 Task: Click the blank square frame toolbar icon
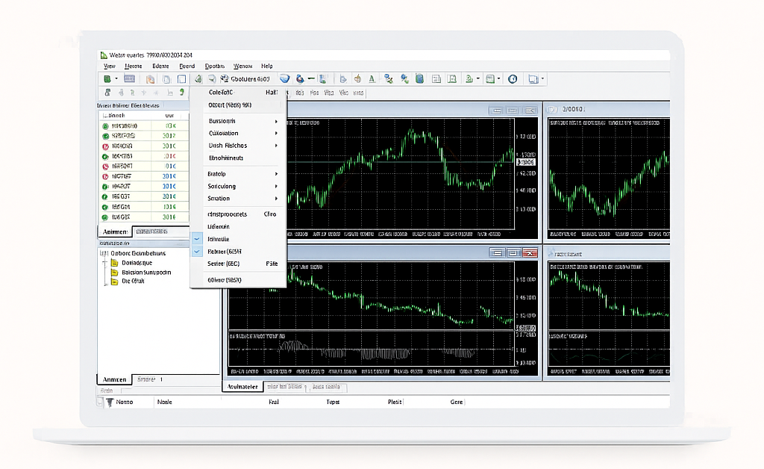[182, 79]
